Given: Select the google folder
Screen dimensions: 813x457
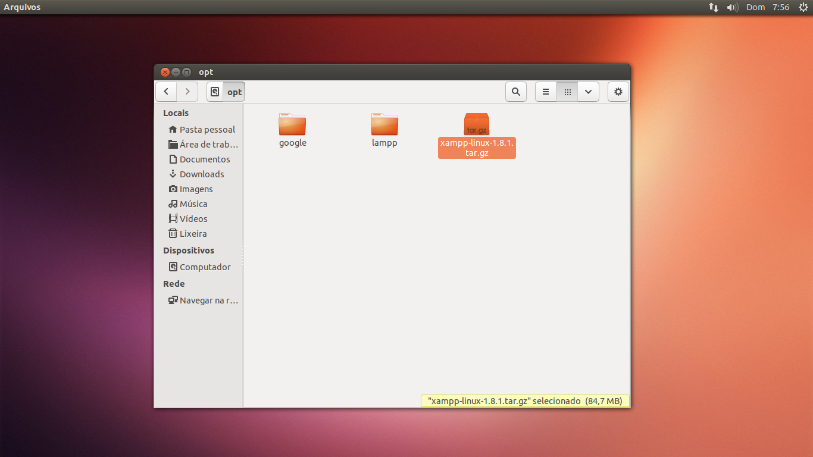Looking at the screenshot, I should 292,125.
